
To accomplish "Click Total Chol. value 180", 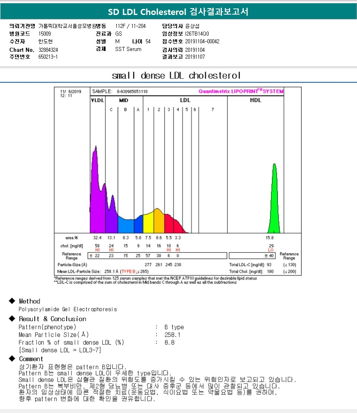I will (270, 271).
